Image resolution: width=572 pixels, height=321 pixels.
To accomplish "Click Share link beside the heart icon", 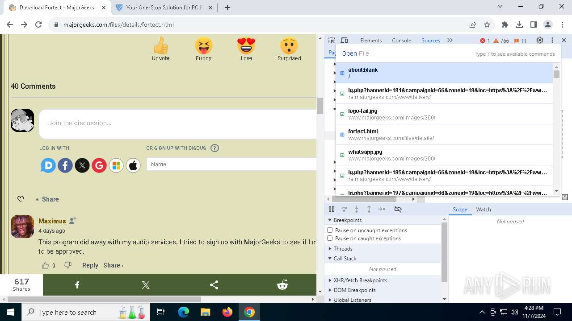I will click(x=50, y=199).
